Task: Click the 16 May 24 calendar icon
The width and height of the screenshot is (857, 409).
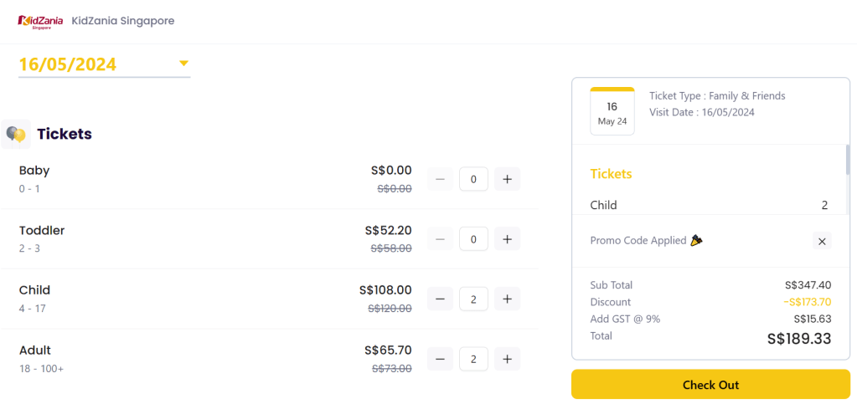Action: coord(612,112)
